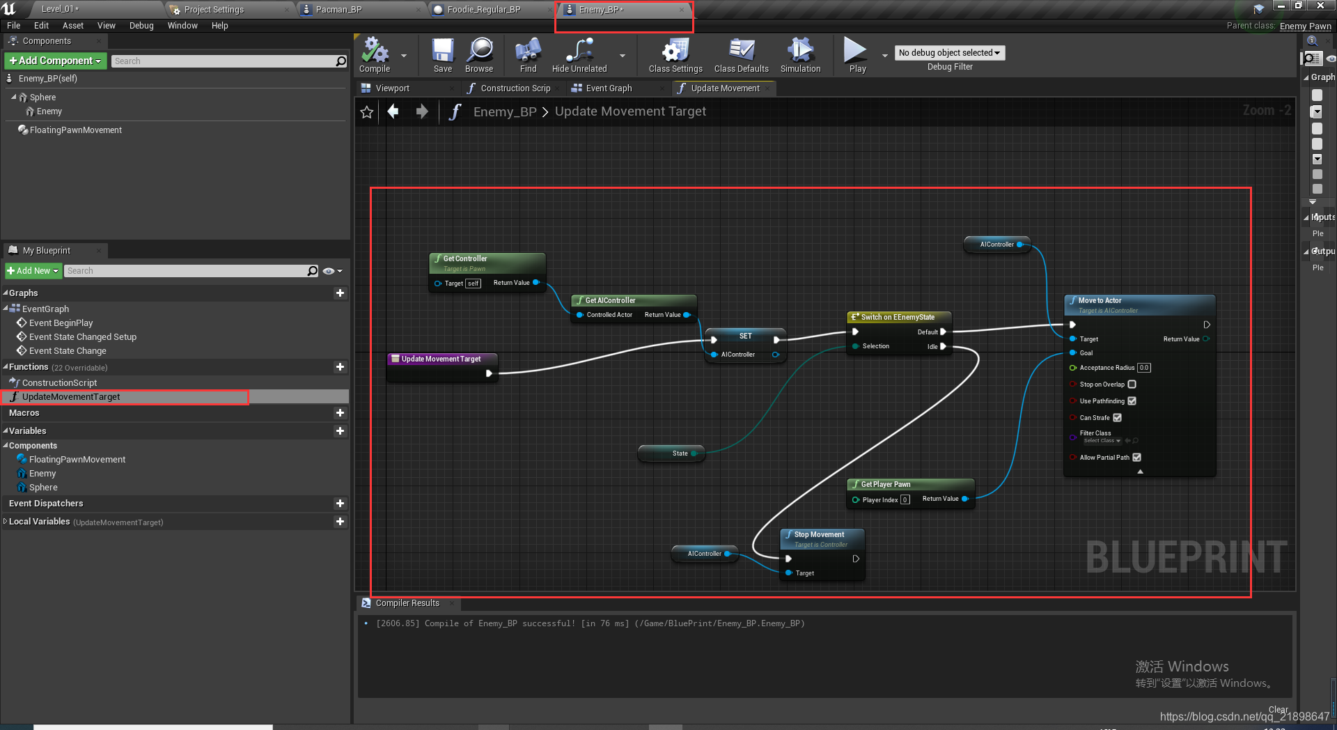Open the Enemy Pawn parent class link

[x=1305, y=26]
